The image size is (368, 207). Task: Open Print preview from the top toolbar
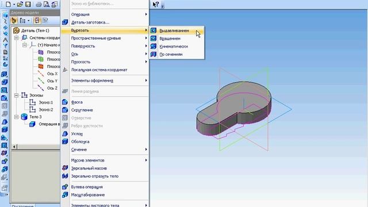pos(47,4)
